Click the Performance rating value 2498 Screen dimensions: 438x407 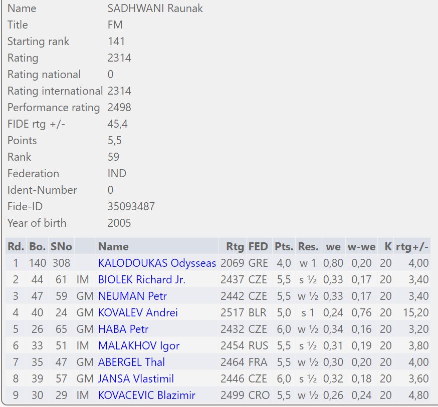119,107
